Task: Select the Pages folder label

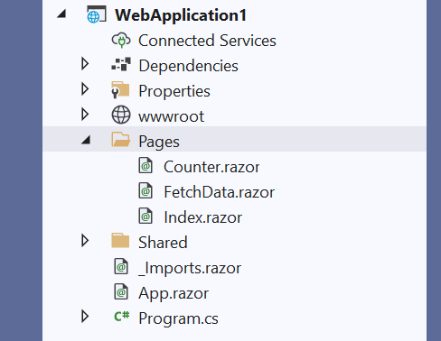Action: [159, 142]
